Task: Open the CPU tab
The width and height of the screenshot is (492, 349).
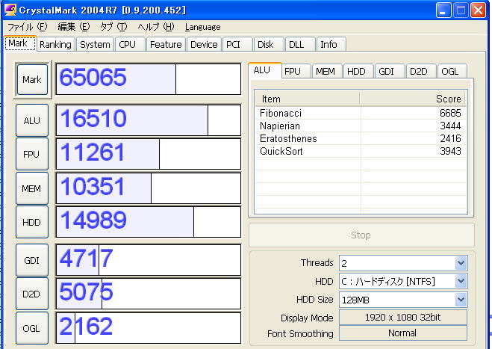Action: (x=130, y=44)
